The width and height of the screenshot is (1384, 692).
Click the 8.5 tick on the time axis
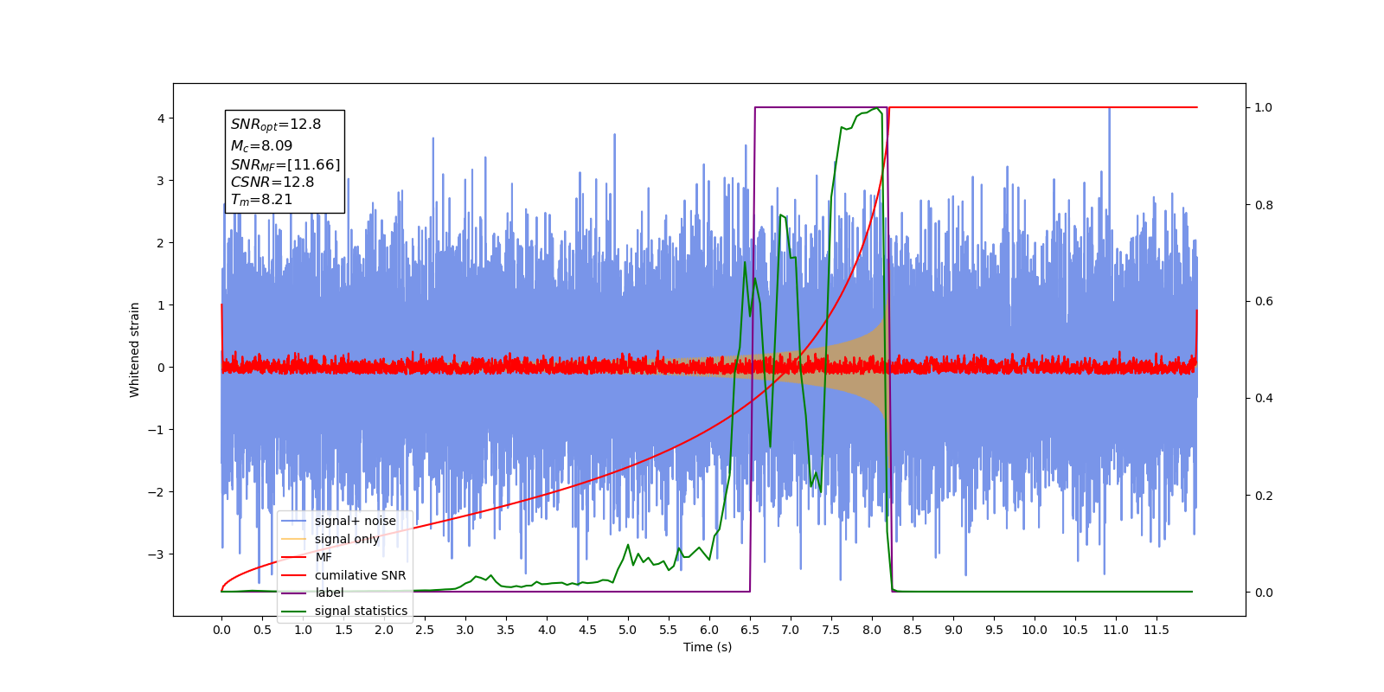click(x=913, y=630)
